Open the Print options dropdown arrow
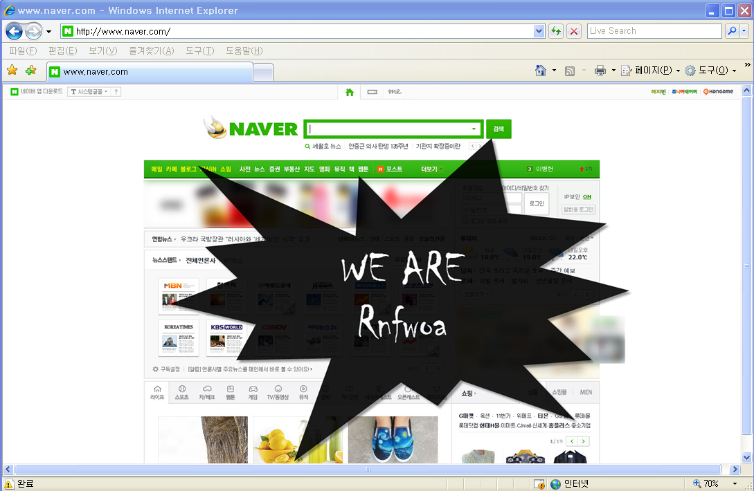This screenshot has height=491, width=754. click(x=613, y=71)
